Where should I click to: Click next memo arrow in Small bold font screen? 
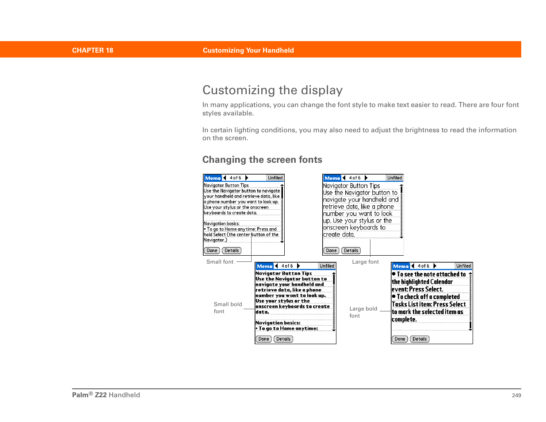click(298, 266)
